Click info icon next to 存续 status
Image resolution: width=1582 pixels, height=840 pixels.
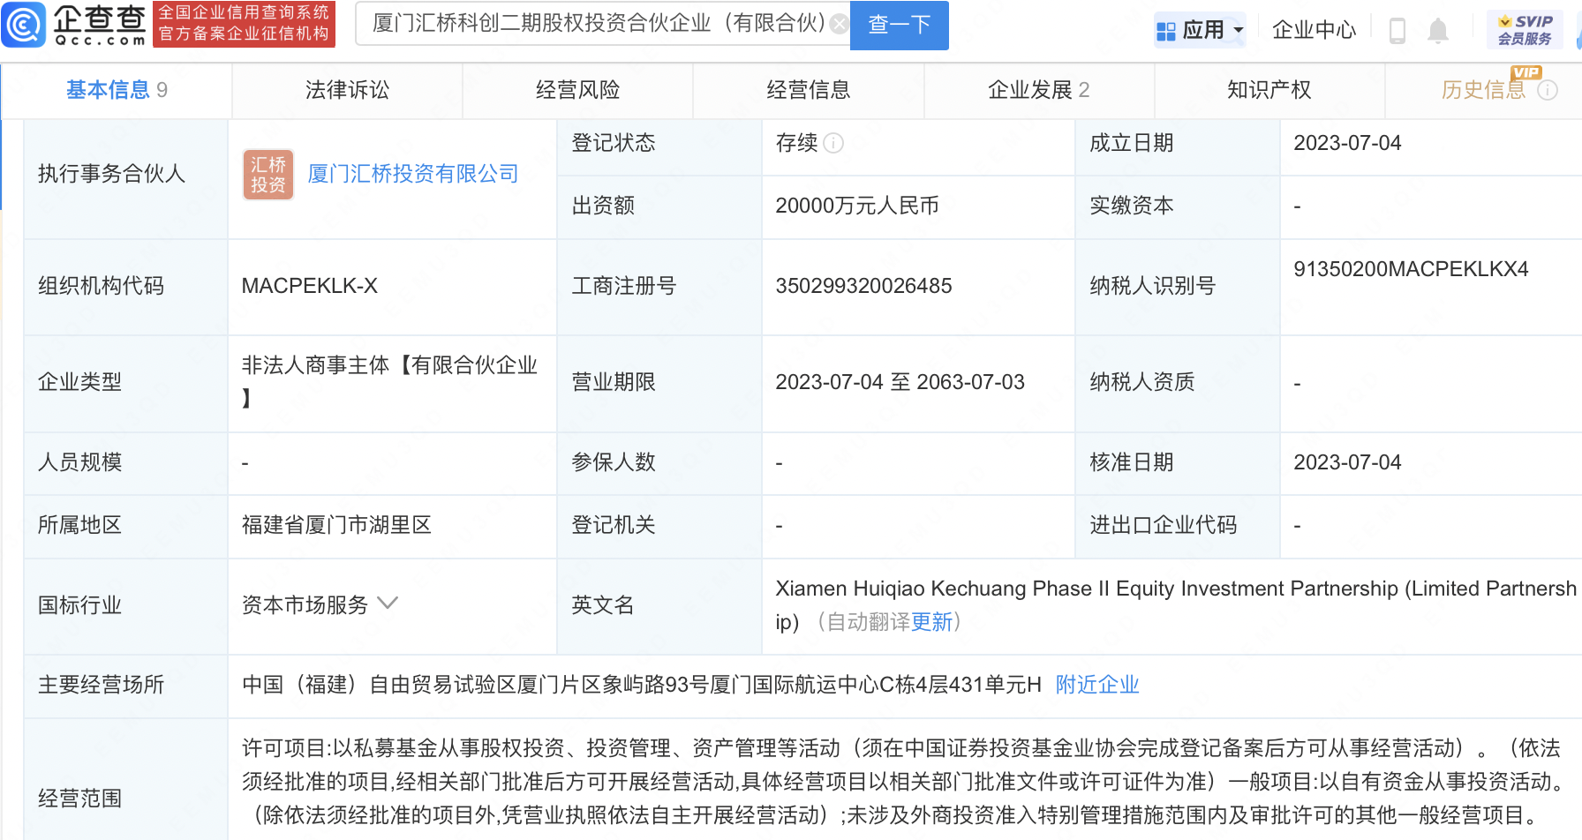point(833,143)
